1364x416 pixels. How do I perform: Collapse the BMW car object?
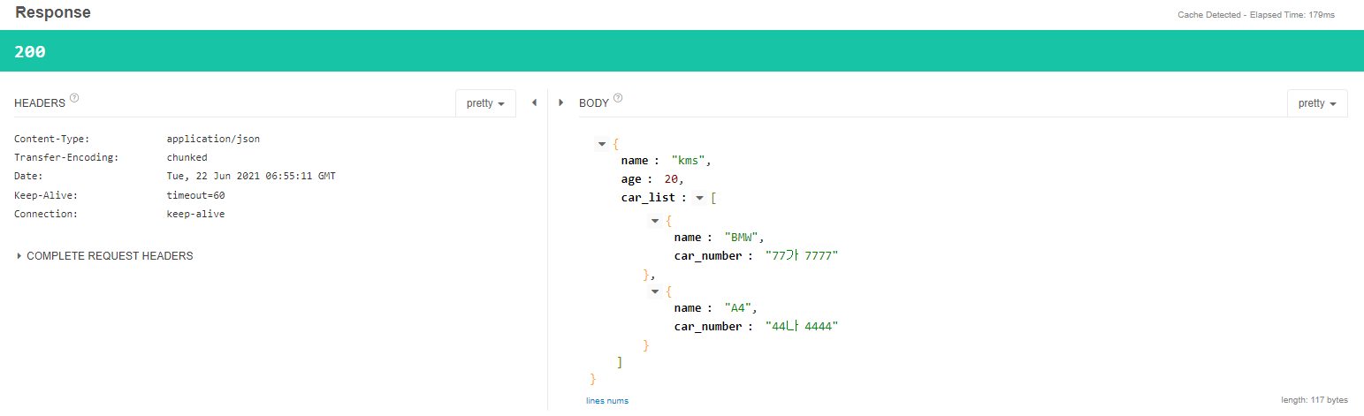pyautogui.click(x=655, y=220)
